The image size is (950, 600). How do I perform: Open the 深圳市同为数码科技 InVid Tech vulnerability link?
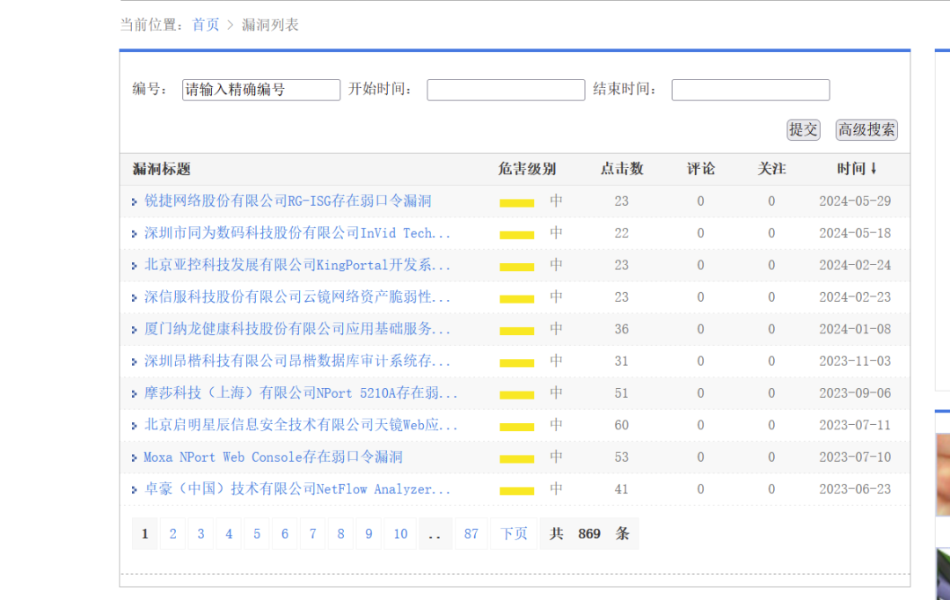click(297, 233)
